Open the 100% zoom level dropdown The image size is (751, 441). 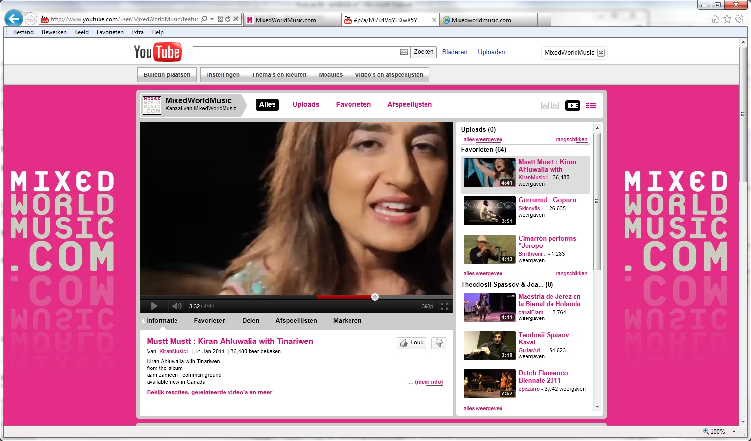coord(734,432)
